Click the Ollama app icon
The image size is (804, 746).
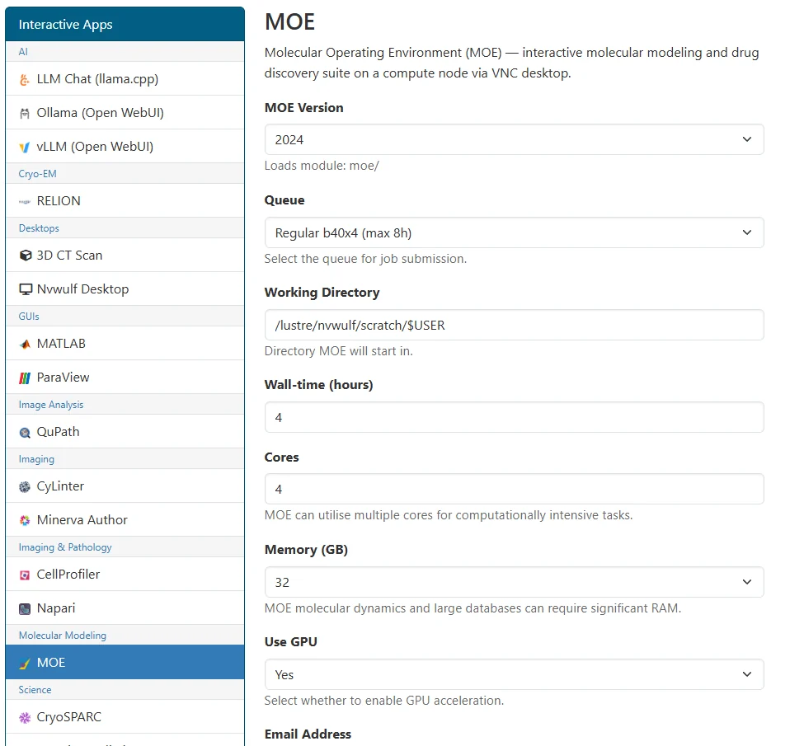point(25,113)
